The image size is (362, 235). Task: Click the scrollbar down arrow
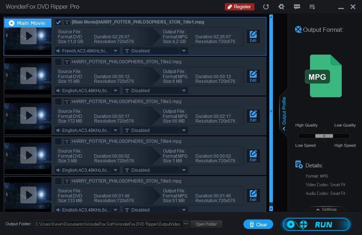point(271,209)
